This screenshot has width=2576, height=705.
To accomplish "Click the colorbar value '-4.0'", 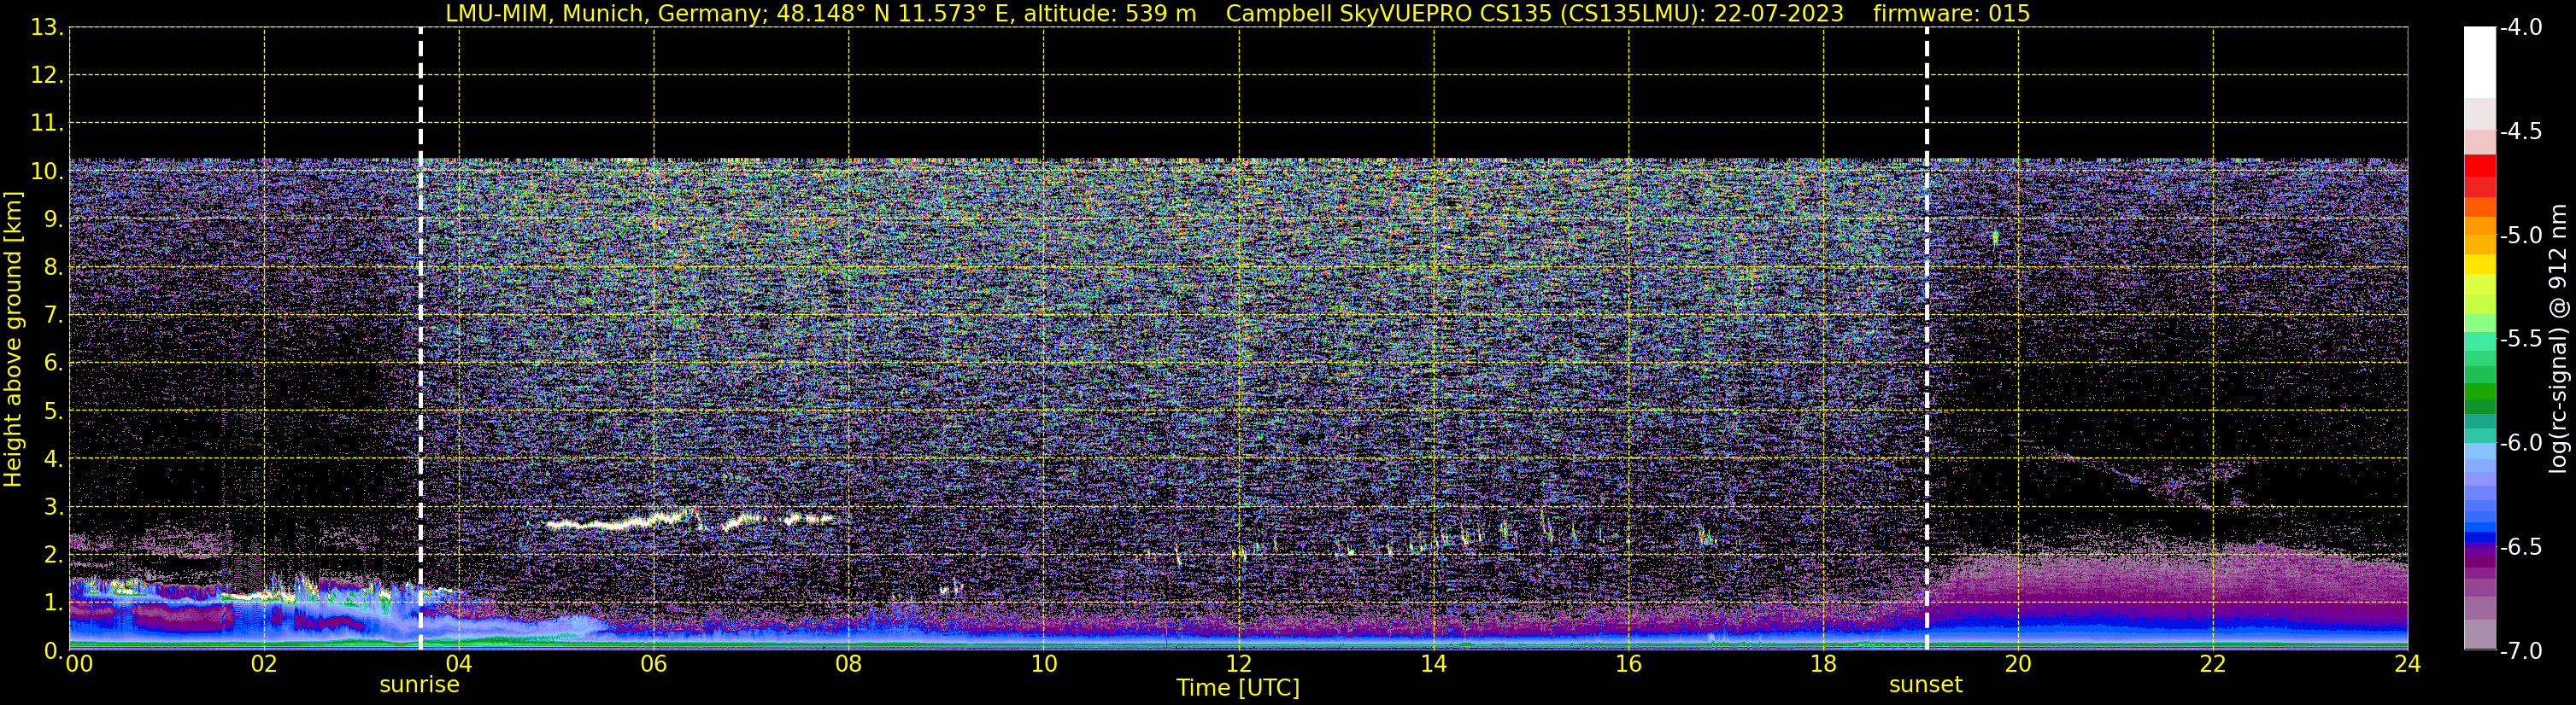I will [2521, 27].
